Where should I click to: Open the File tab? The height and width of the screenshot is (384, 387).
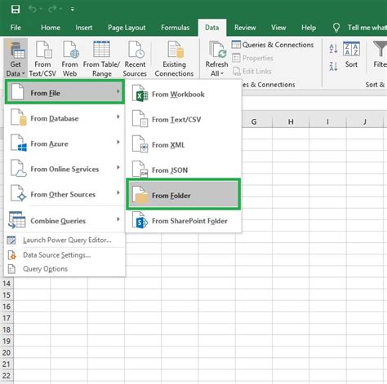(16, 28)
